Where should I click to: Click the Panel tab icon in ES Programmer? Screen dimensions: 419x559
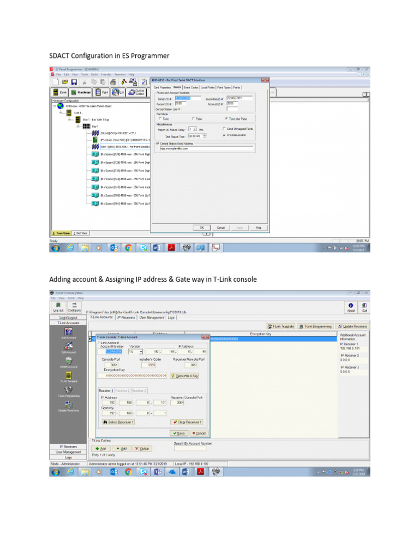[x=60, y=92]
